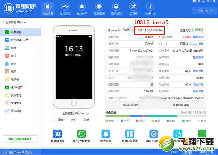Open 硬盘详情 link

coord(198,71)
